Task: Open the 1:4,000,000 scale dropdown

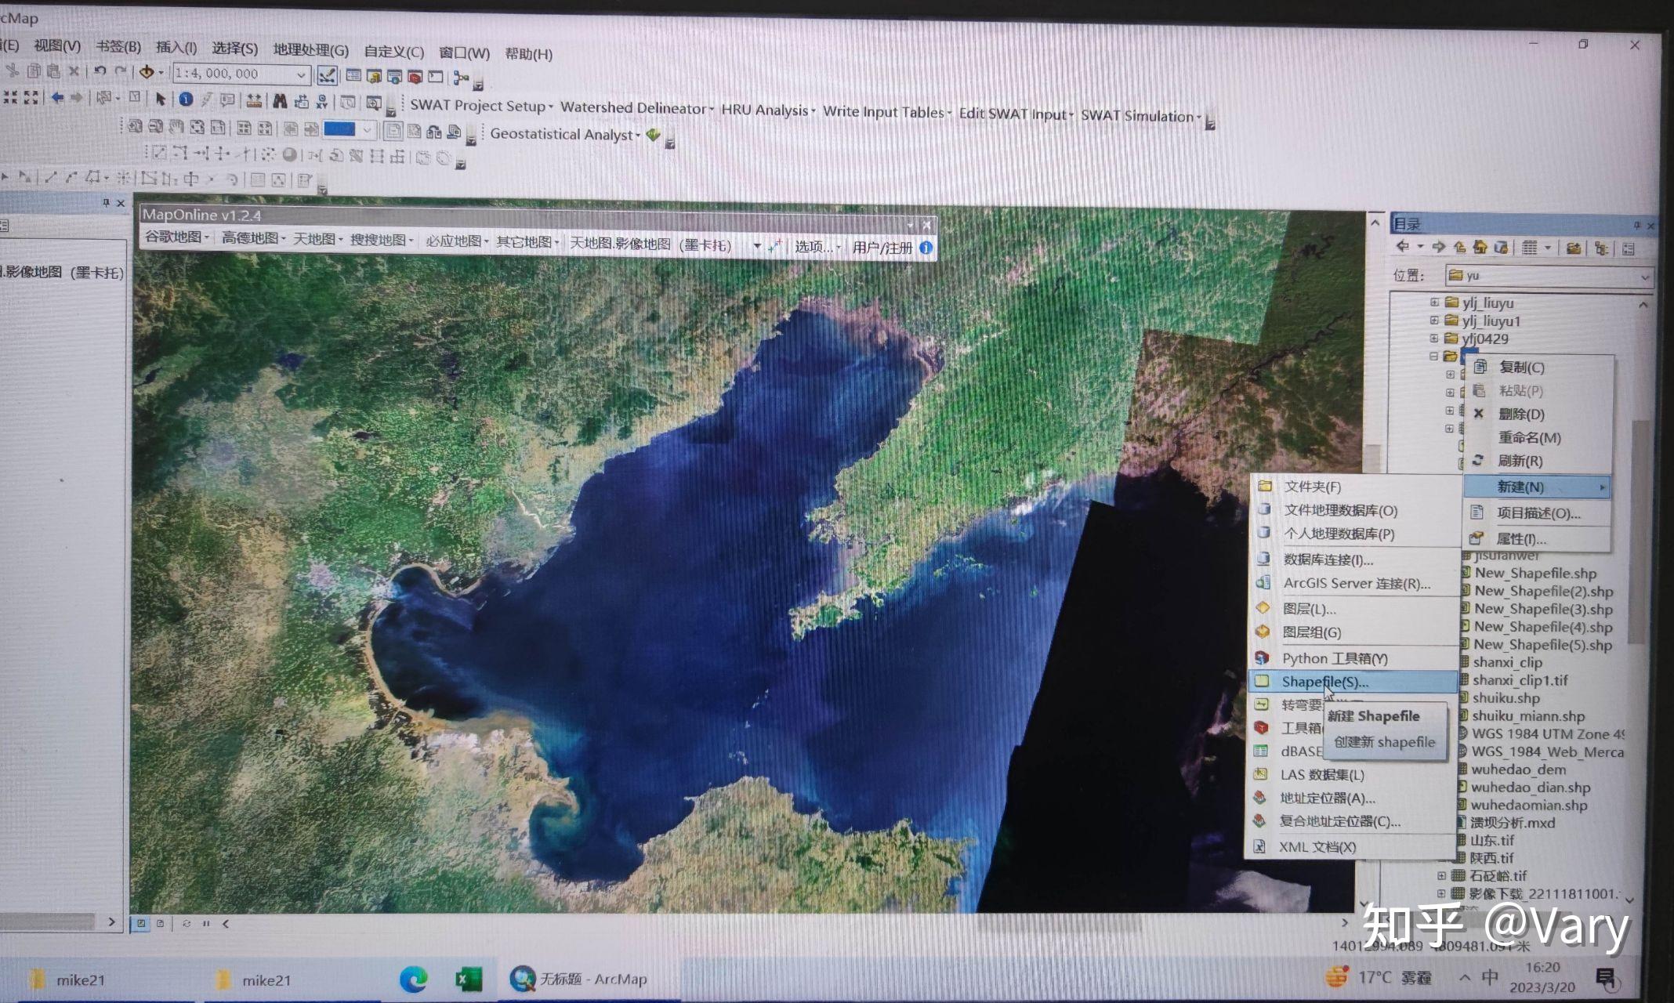Action: tap(300, 74)
